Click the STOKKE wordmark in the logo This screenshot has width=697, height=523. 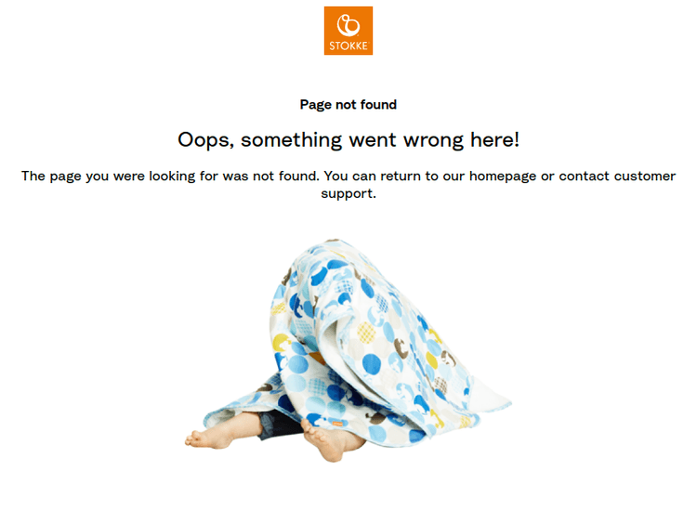348,46
